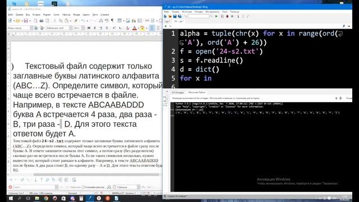
Task: Toggle formatting marks pilcrow icon
Action: pyautogui.click(x=112, y=21)
